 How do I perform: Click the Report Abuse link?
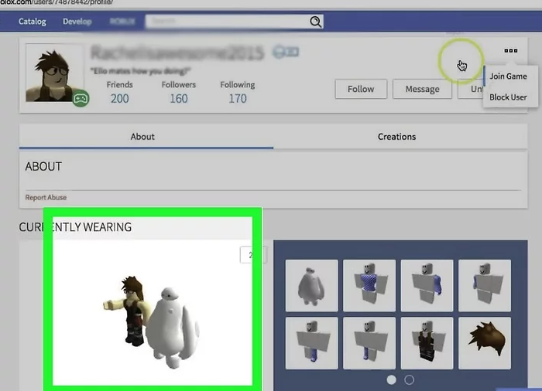click(46, 197)
